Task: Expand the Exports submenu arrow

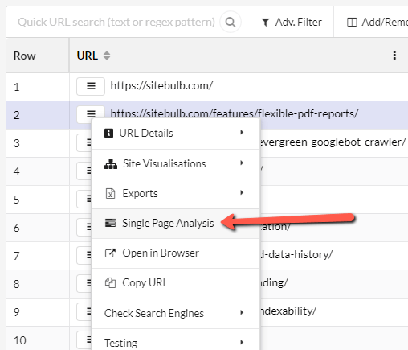Action: pos(242,192)
